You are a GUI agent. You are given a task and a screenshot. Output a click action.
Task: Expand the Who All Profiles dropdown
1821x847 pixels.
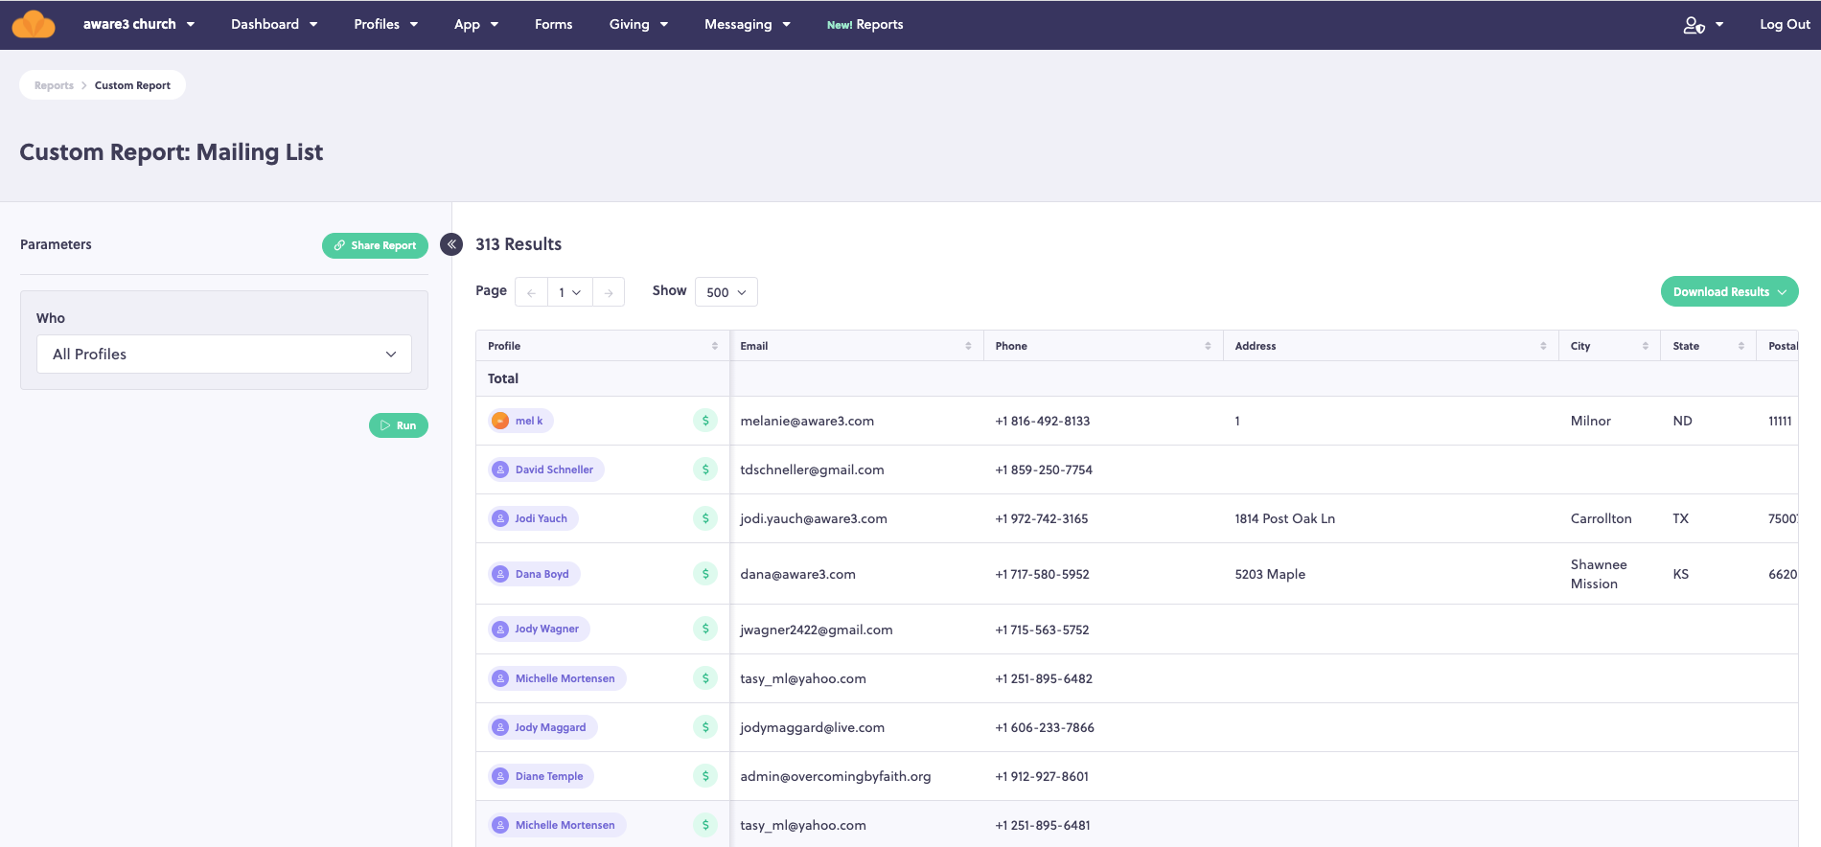(x=224, y=355)
